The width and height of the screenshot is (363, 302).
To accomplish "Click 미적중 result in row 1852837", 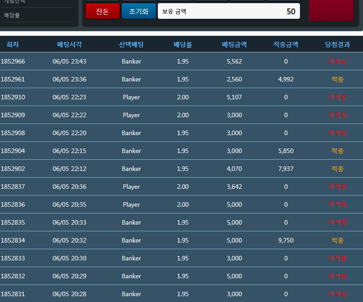I will pos(338,187).
